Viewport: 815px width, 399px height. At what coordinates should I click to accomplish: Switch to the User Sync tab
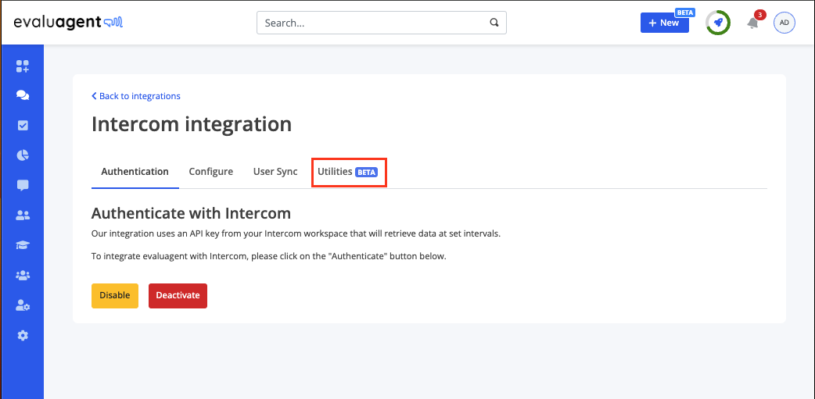(275, 172)
